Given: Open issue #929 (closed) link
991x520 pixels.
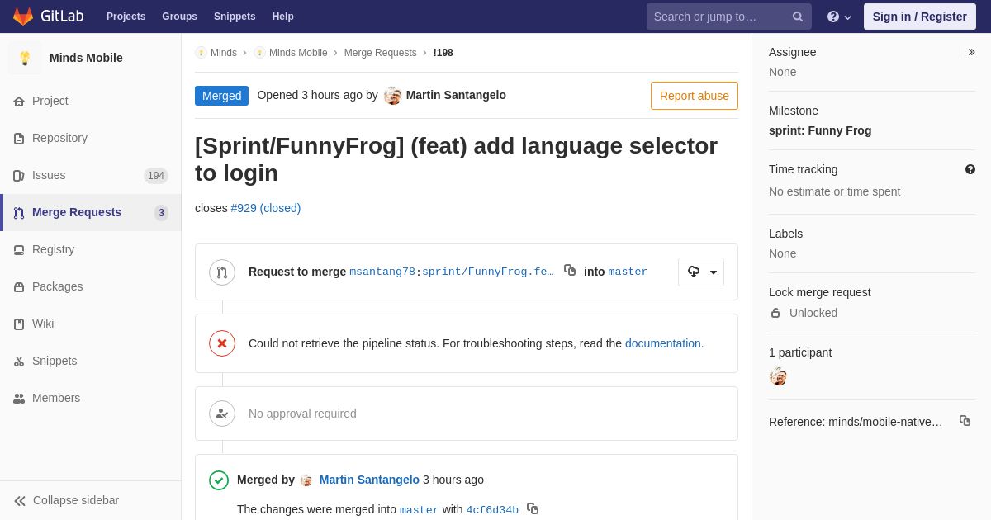Looking at the screenshot, I should [x=265, y=208].
